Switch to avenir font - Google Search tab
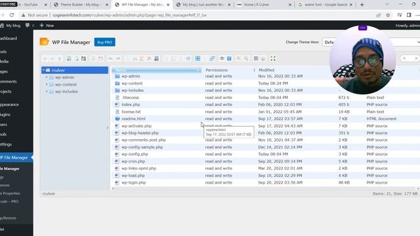The height and width of the screenshot is (236, 420). pos(325,5)
